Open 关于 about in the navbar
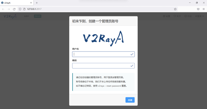 (177, 16)
